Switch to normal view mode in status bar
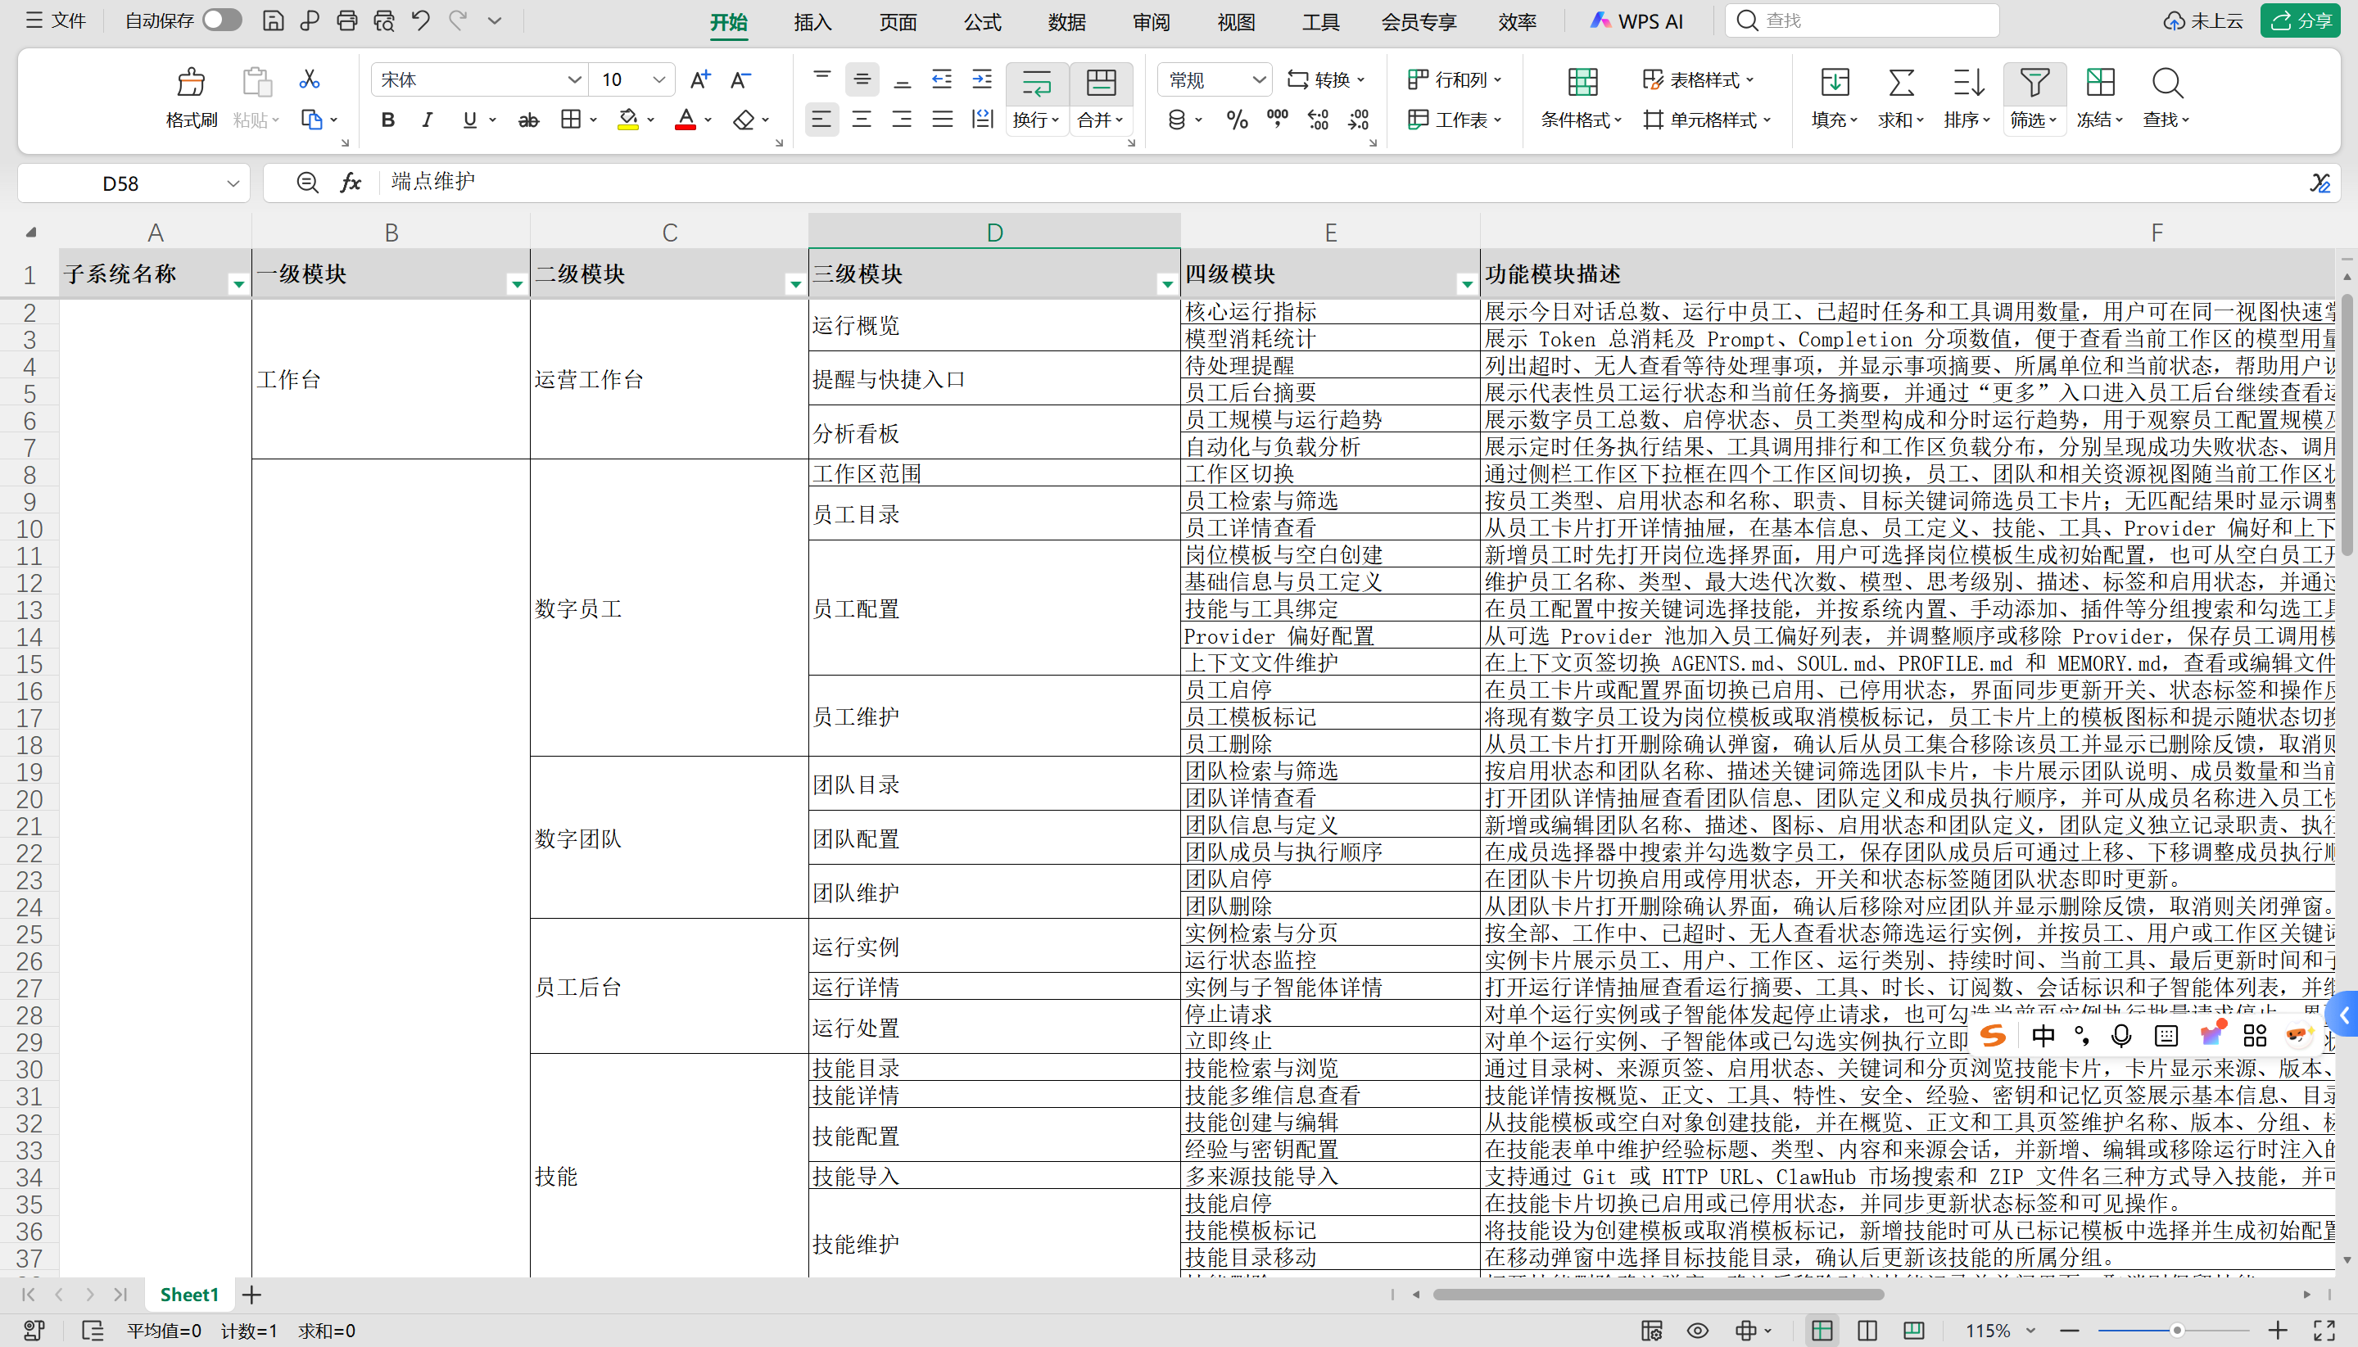 coord(1822,1331)
